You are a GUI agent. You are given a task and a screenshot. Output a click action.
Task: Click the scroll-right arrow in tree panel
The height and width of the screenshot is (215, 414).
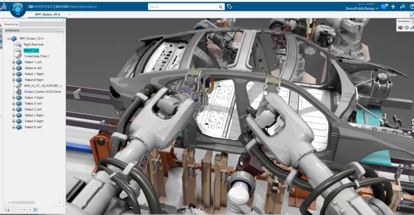60,203
